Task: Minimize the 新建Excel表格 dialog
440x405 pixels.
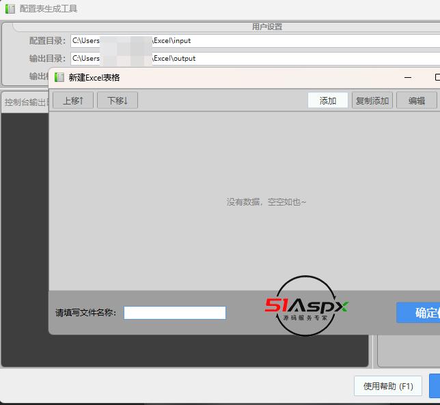Action: point(408,77)
